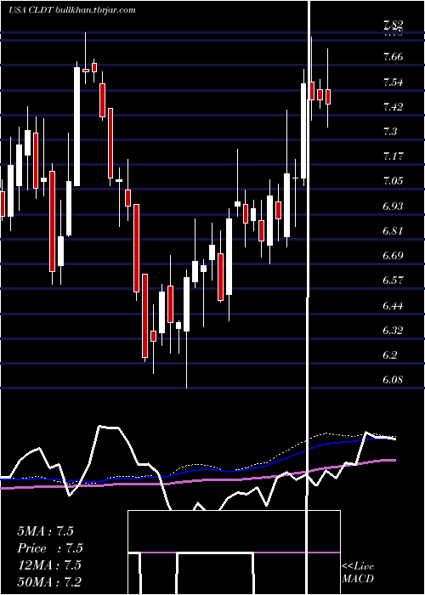
Task: Click the 'USA CLDT bullkhan.tbrjar.com' title text
Action: (x=72, y=10)
